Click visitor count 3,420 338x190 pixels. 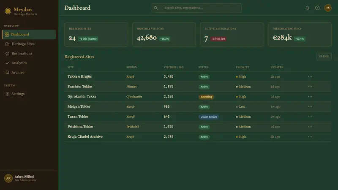pos(168,76)
